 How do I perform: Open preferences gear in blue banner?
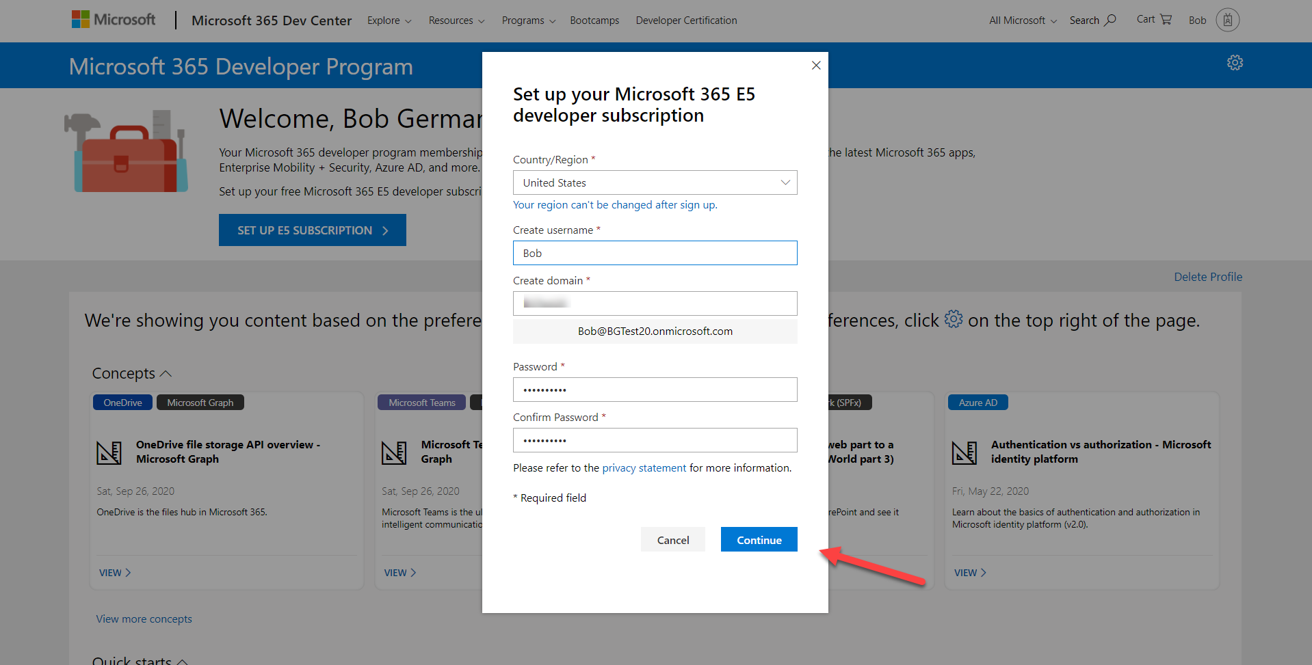click(x=1235, y=63)
